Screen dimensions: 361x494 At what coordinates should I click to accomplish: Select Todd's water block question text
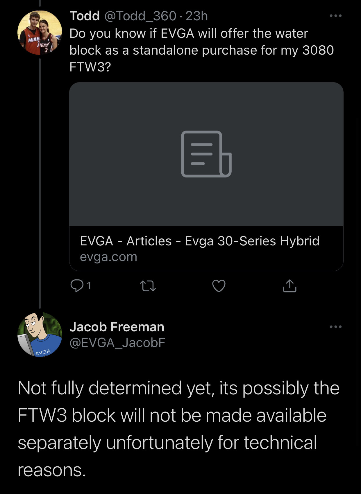(201, 50)
